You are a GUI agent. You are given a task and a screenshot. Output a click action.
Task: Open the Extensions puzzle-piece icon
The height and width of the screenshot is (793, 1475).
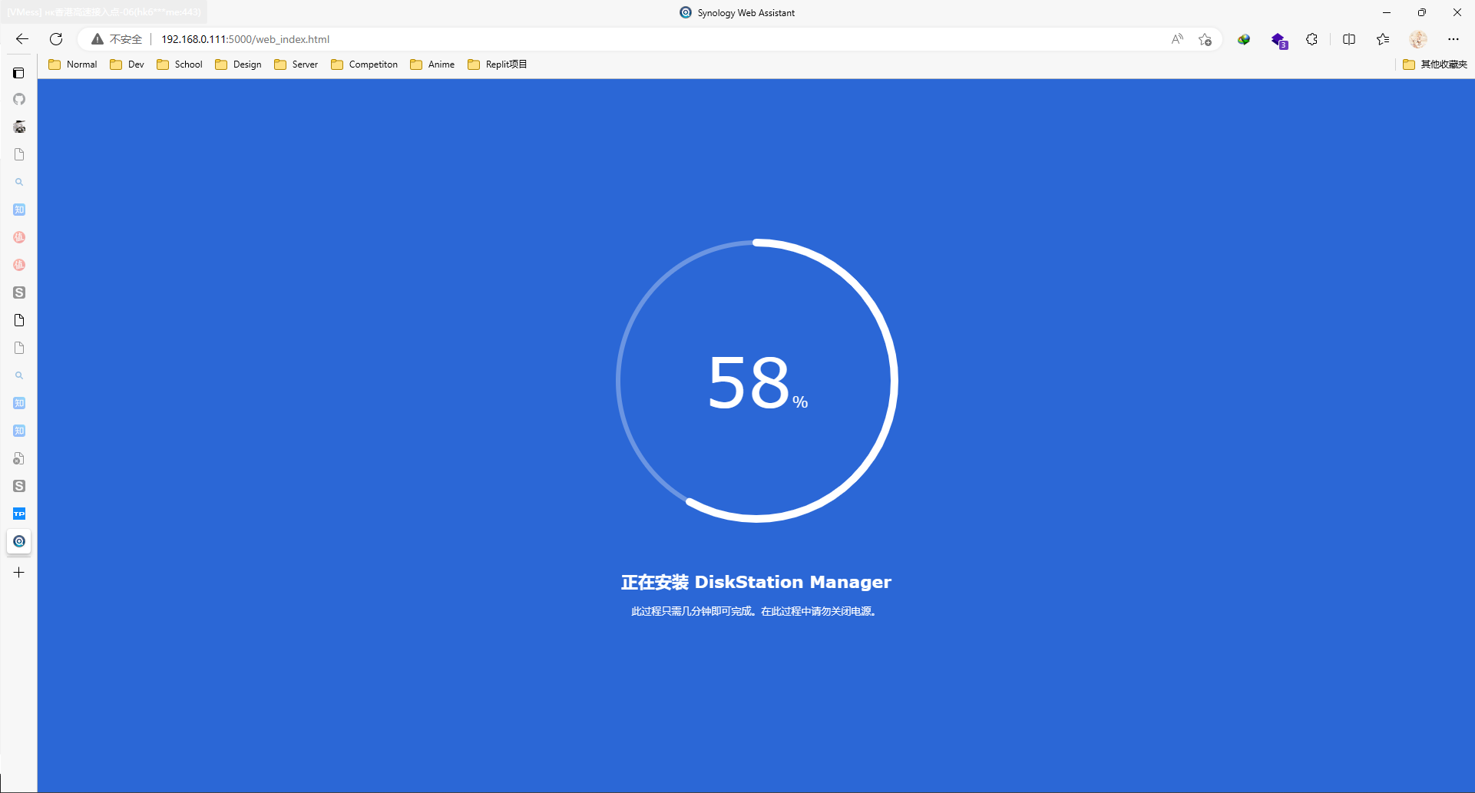tap(1311, 39)
